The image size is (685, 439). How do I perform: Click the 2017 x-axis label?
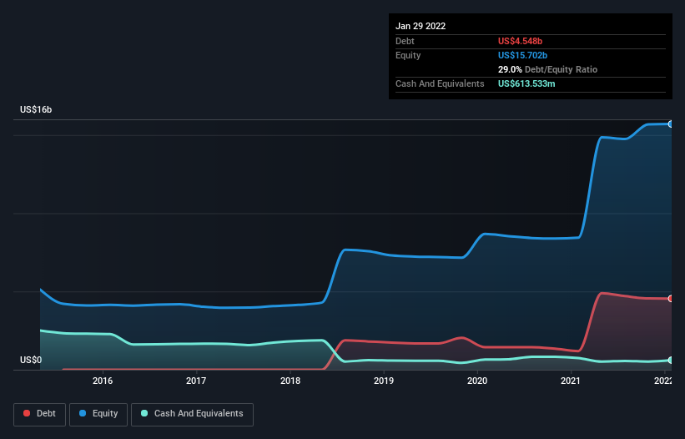pyautogui.click(x=196, y=381)
